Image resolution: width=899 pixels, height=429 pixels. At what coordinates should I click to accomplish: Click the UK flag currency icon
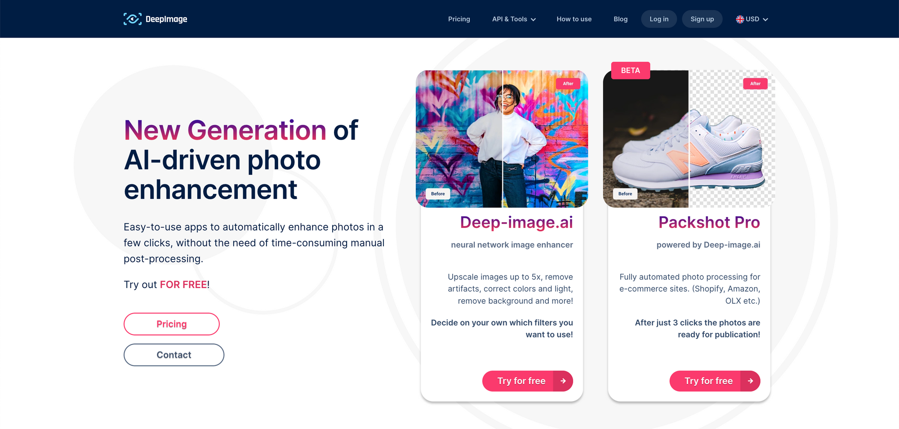[x=740, y=19]
